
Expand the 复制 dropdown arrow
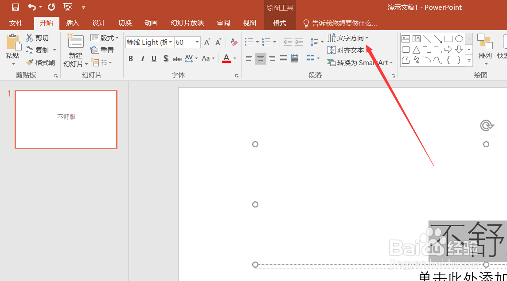click(55, 50)
